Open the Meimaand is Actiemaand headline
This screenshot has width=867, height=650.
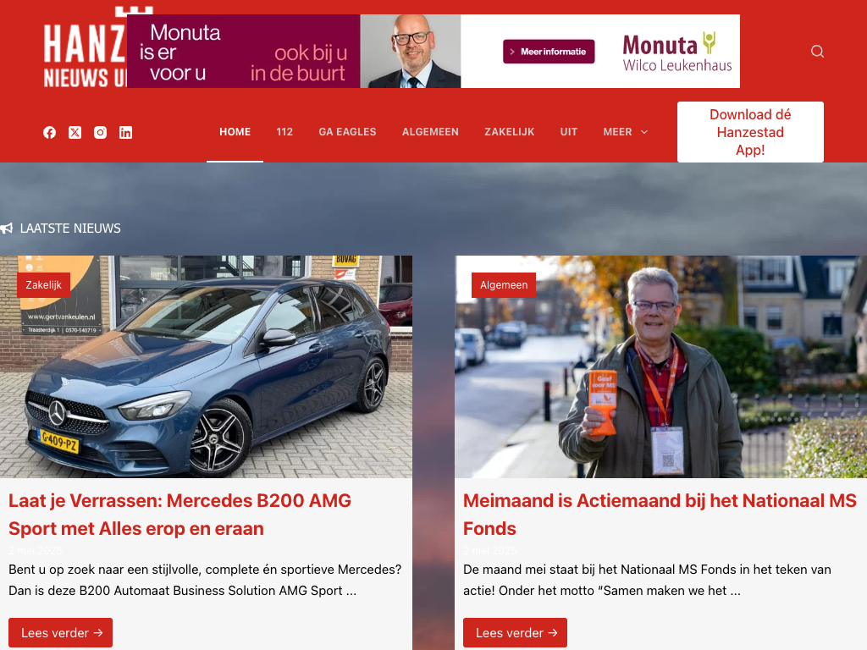pos(660,514)
